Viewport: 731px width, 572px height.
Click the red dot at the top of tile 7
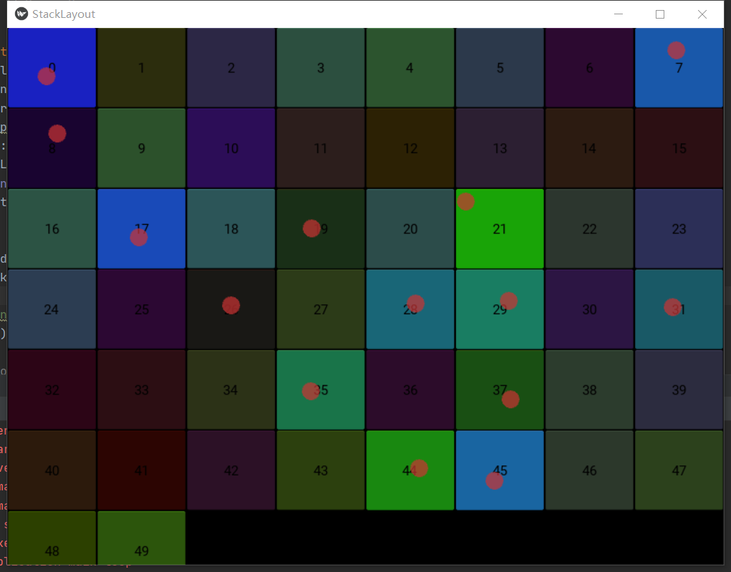coord(676,50)
